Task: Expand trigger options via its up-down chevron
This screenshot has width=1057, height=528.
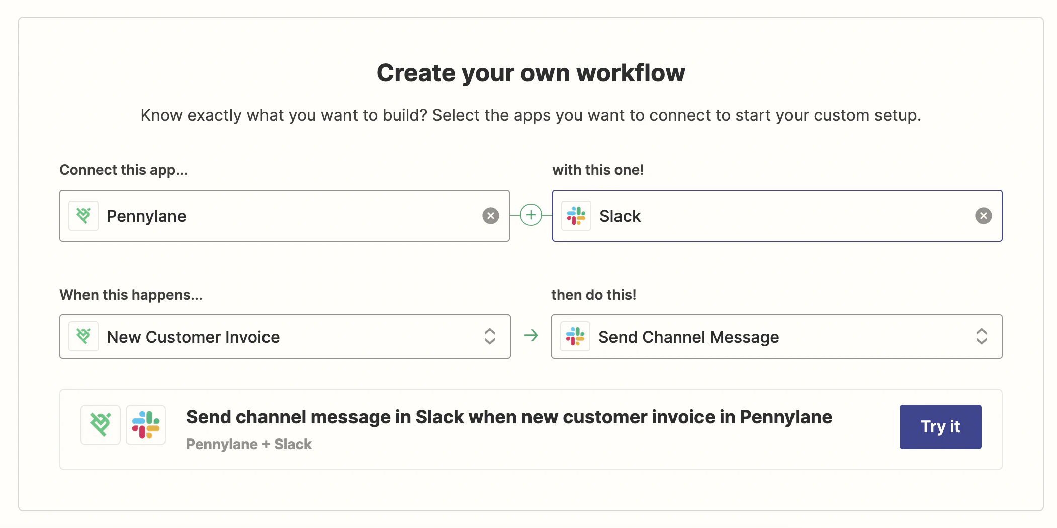Action: click(489, 336)
